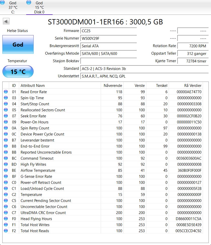
Task: Click the status dot for Command Timeout
Action: click(x=6, y=158)
